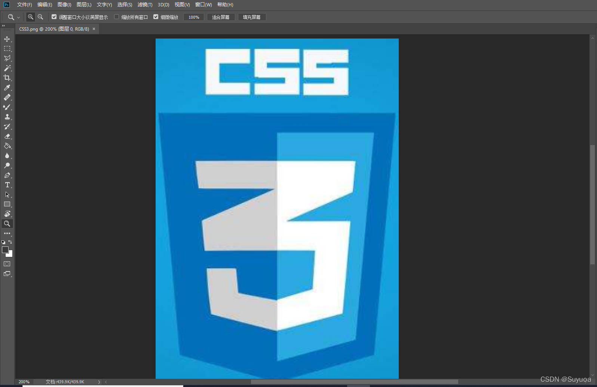The height and width of the screenshot is (387, 597).
Task: Toggle resize windows to fit checkbox
Action: pos(54,17)
